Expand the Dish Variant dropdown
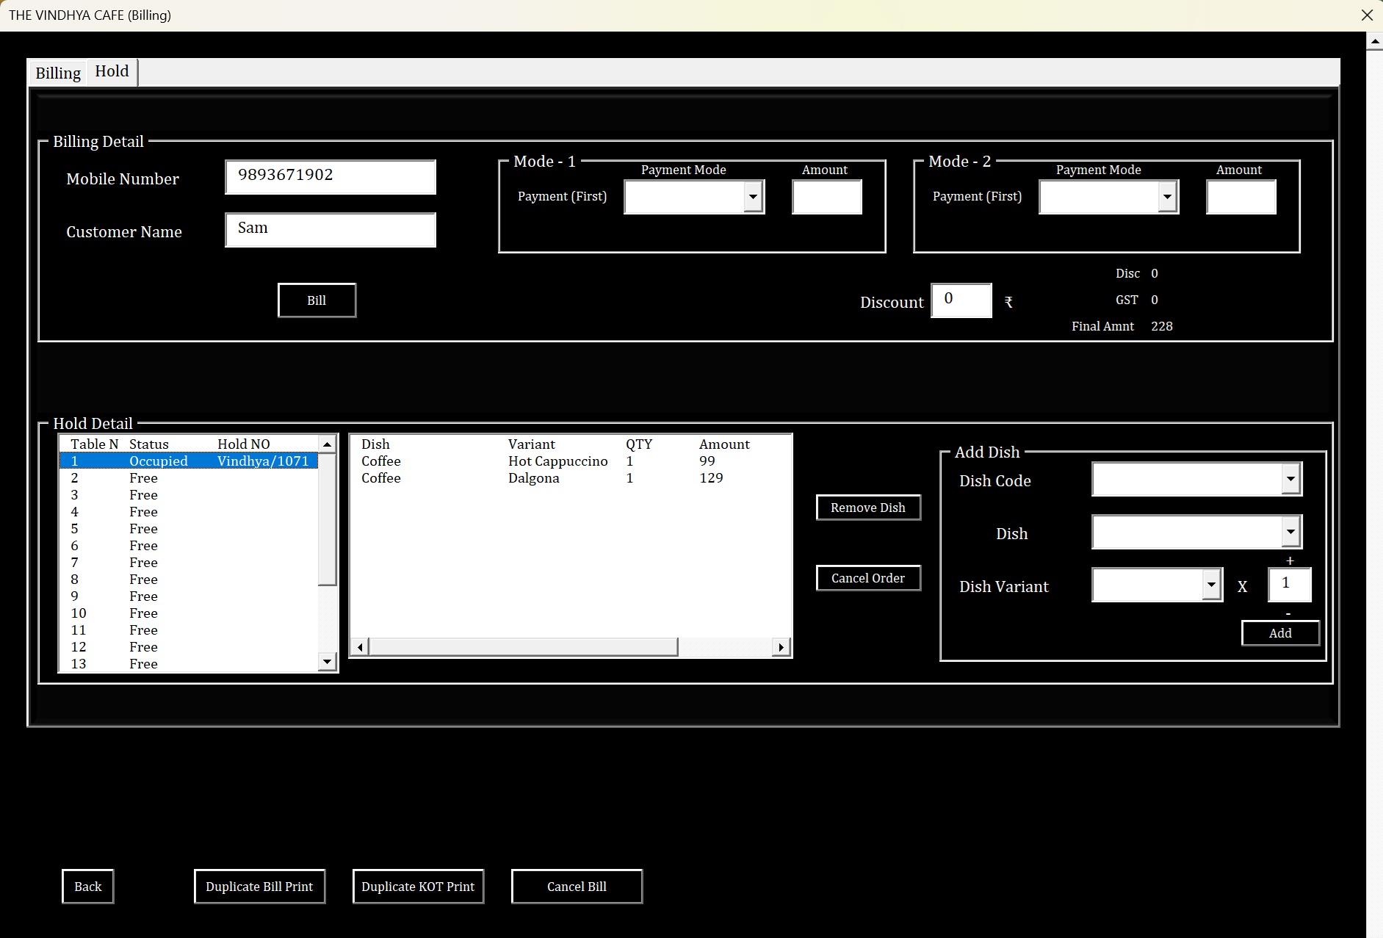The width and height of the screenshot is (1383, 938). pyautogui.click(x=1210, y=585)
